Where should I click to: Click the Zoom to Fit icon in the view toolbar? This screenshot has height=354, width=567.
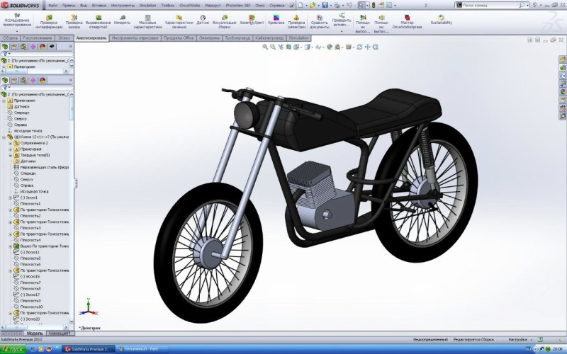[x=265, y=47]
